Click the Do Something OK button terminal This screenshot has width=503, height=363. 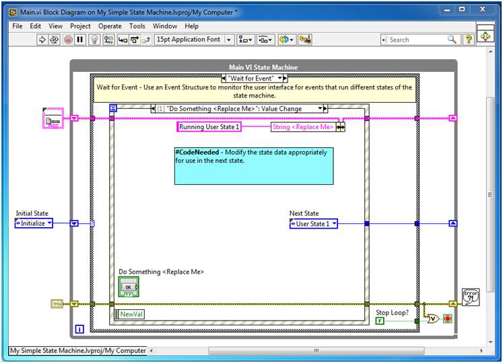pyautogui.click(x=128, y=287)
